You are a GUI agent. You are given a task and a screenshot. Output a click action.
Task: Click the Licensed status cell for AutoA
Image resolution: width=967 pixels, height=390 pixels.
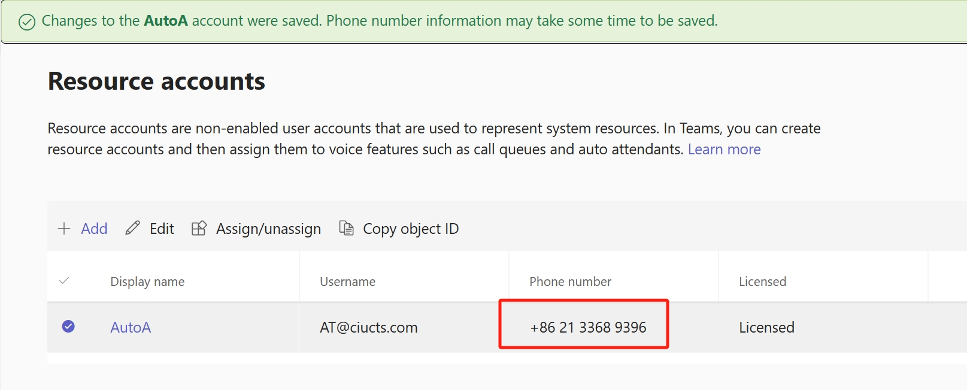point(766,327)
